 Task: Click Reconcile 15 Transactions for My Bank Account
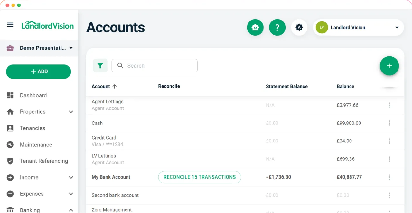199,177
